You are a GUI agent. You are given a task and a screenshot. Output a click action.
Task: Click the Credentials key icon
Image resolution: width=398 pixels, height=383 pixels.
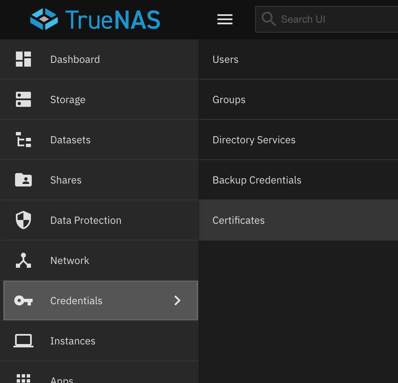23,300
